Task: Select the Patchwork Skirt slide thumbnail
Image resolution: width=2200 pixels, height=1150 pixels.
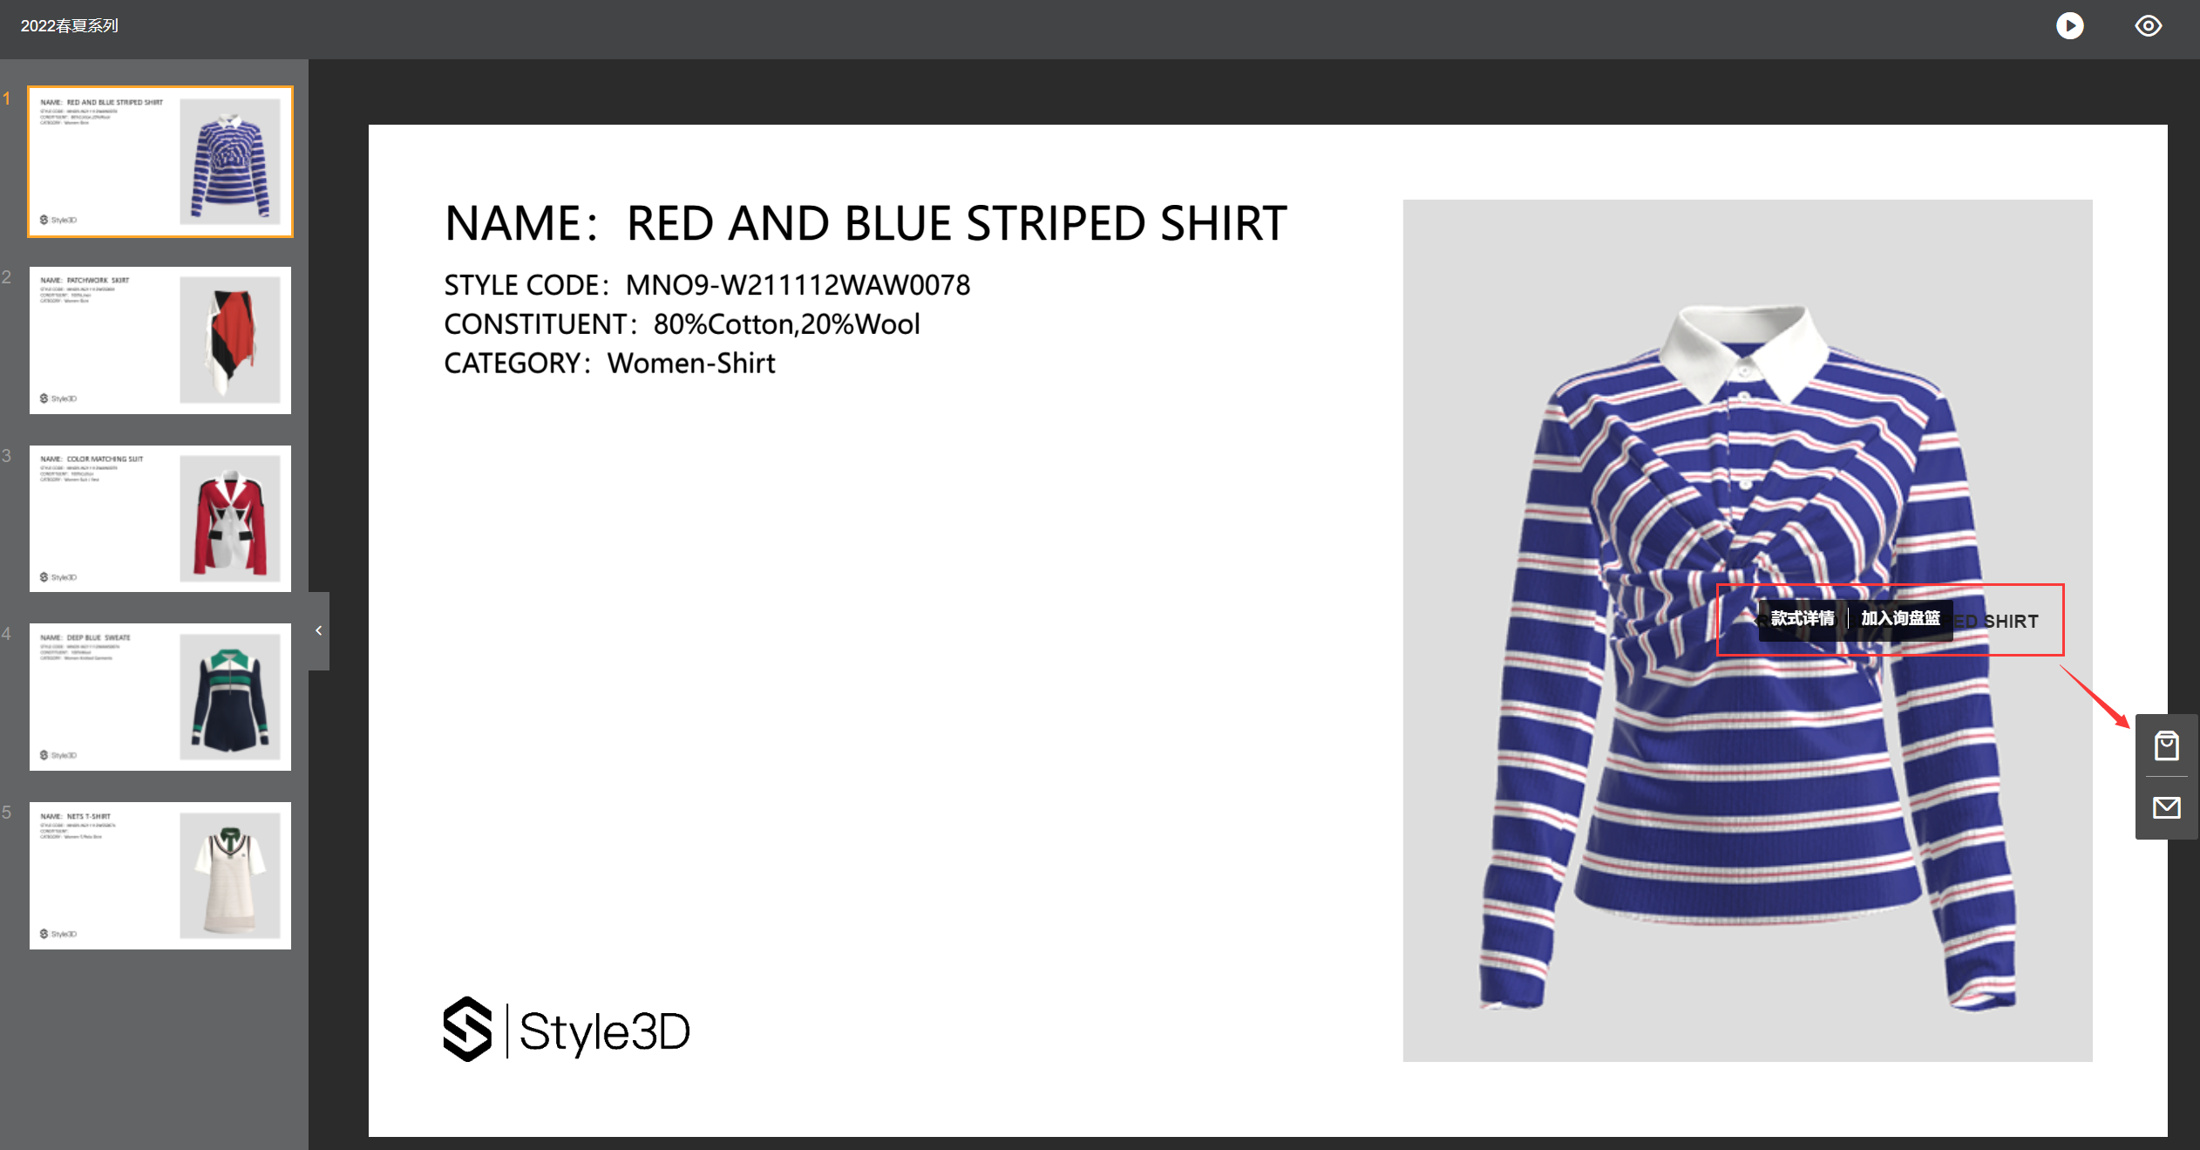Action: [160, 340]
